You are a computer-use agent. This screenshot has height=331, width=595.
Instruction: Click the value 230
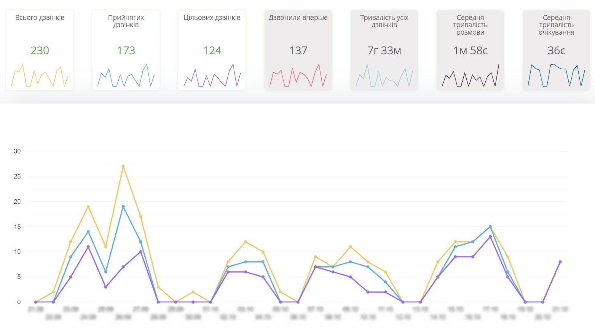tap(40, 50)
